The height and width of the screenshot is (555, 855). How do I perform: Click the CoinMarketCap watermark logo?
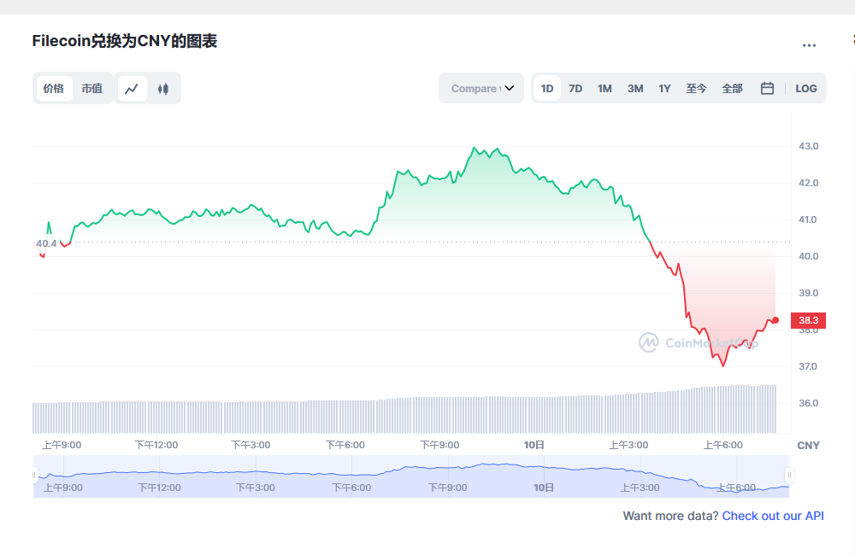[x=648, y=343]
